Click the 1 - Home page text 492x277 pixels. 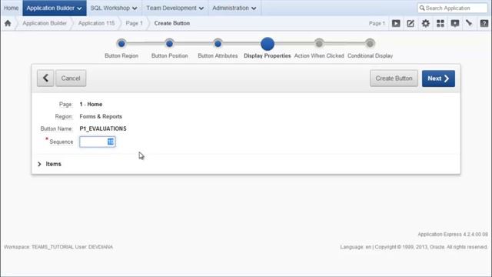coord(91,105)
